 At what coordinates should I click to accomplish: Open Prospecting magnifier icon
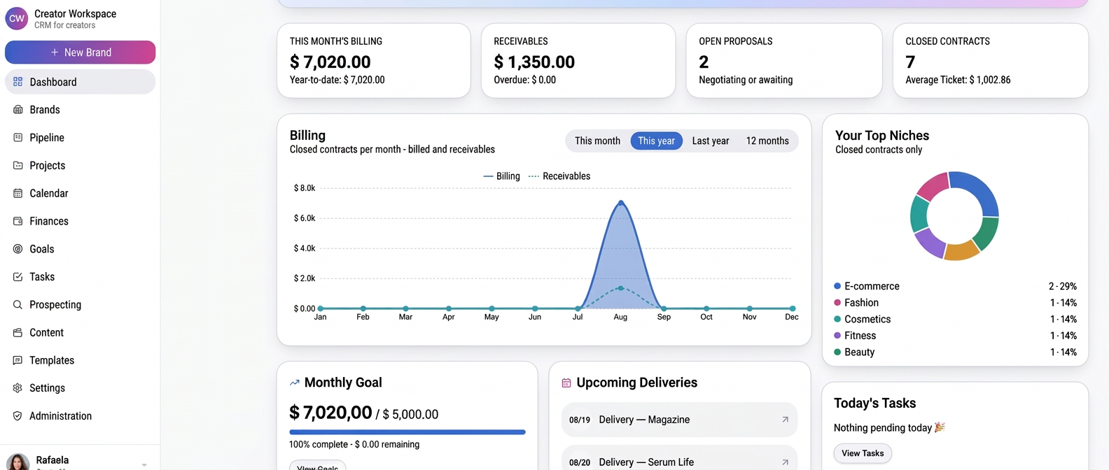click(18, 305)
